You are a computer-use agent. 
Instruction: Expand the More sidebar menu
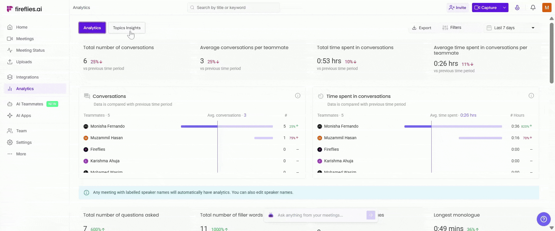point(21,154)
